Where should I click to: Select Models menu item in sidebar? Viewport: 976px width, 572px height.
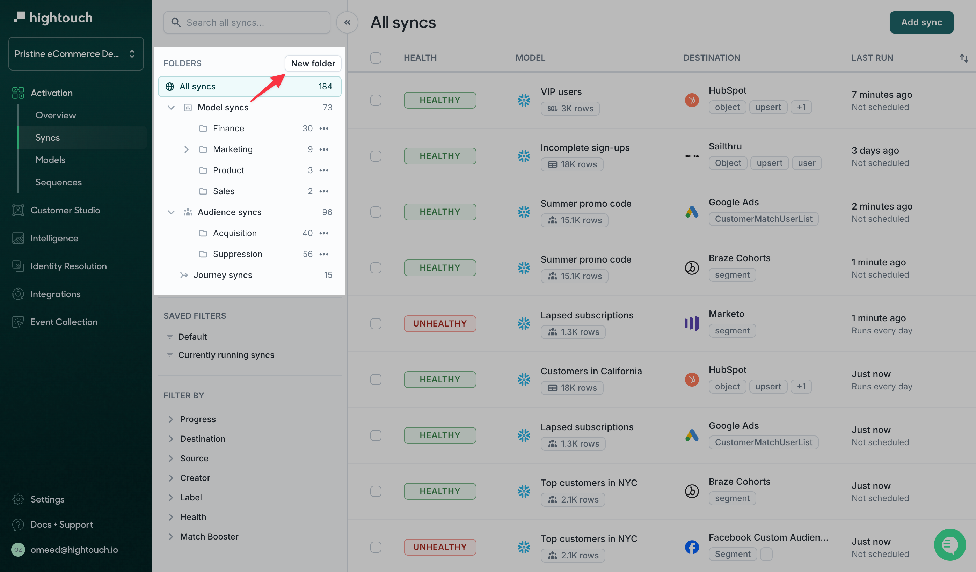coord(50,160)
